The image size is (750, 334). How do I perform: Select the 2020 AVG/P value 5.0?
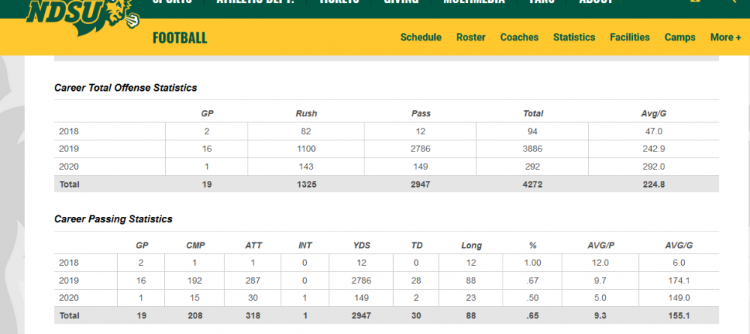(600, 298)
